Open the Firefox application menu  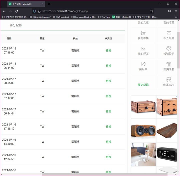point(176,11)
